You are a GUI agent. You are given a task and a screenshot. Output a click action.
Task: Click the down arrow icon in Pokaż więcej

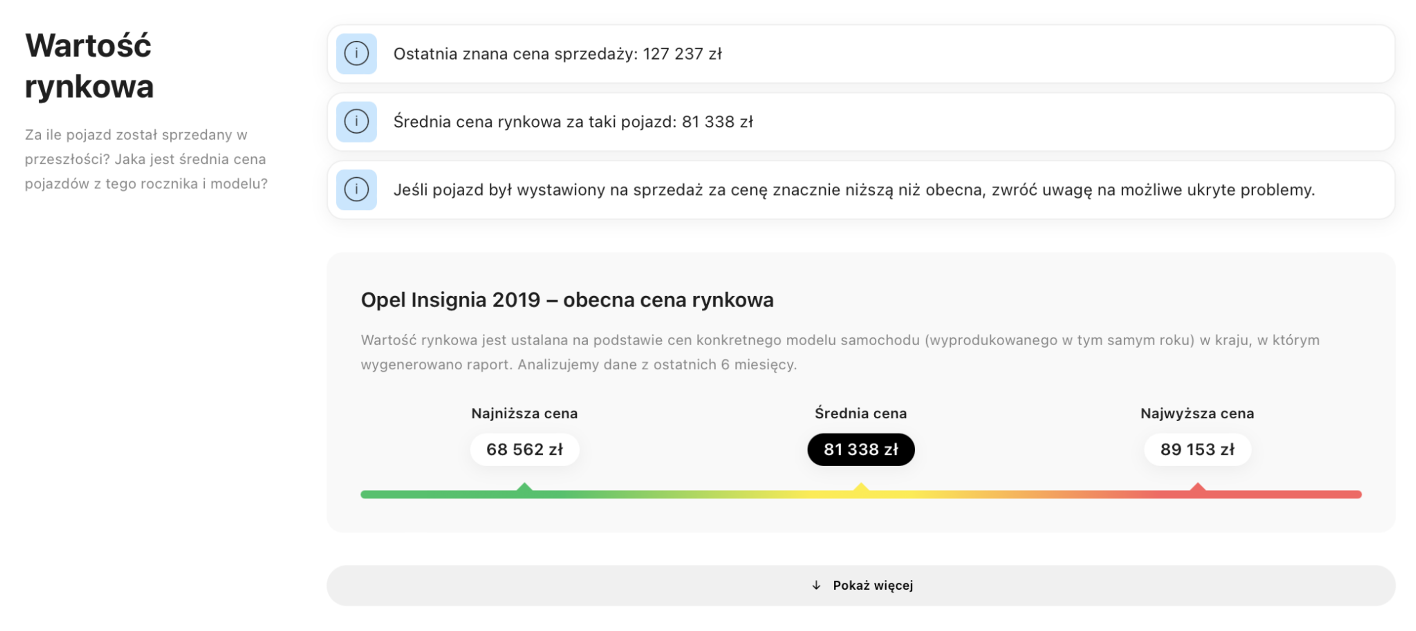[x=816, y=585]
